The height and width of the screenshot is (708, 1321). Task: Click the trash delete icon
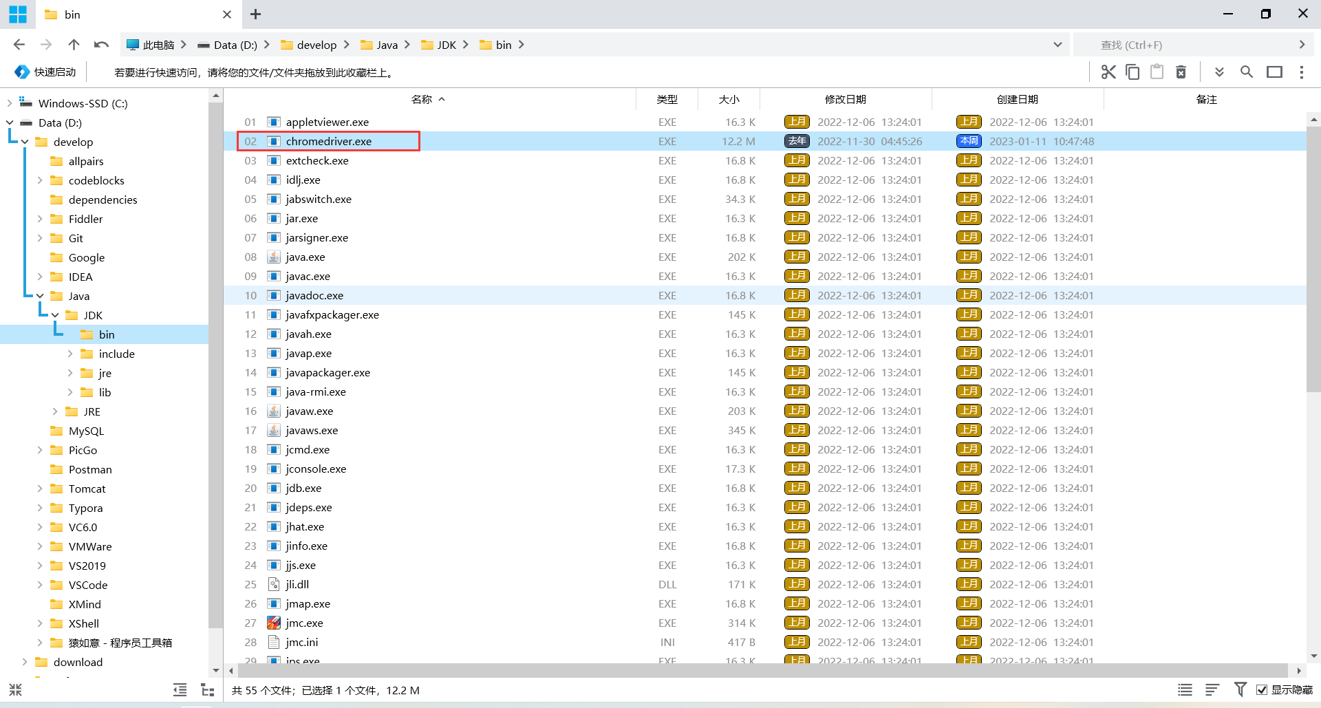coord(1181,72)
